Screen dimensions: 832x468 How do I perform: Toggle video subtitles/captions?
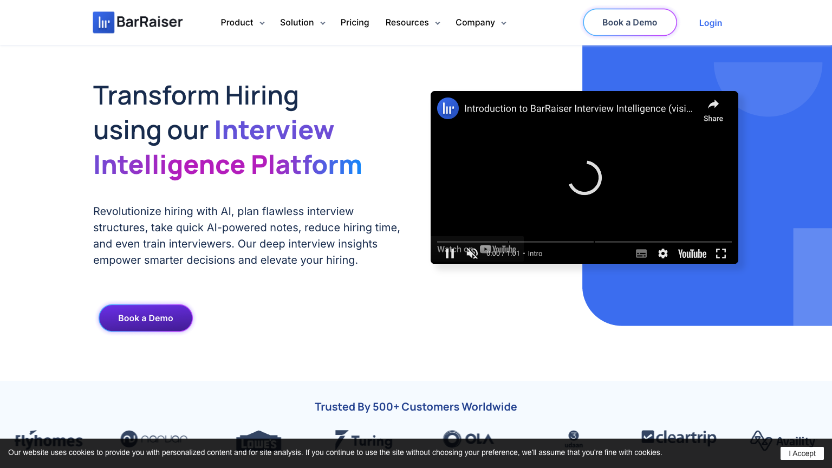tap(641, 253)
